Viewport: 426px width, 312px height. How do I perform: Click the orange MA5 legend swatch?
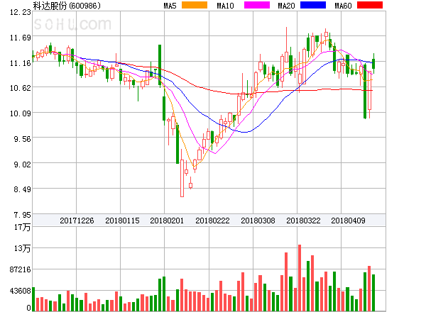[x=195, y=5]
